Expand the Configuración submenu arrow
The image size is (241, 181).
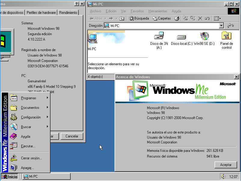[47, 117]
